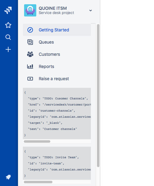This screenshot has height=186, width=154.
Task: Click the Queues list icon
Action: pyautogui.click(x=30, y=42)
